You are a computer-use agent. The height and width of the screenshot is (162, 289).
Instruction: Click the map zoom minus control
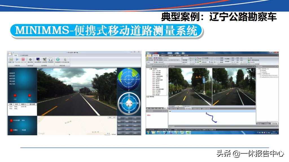38,120
